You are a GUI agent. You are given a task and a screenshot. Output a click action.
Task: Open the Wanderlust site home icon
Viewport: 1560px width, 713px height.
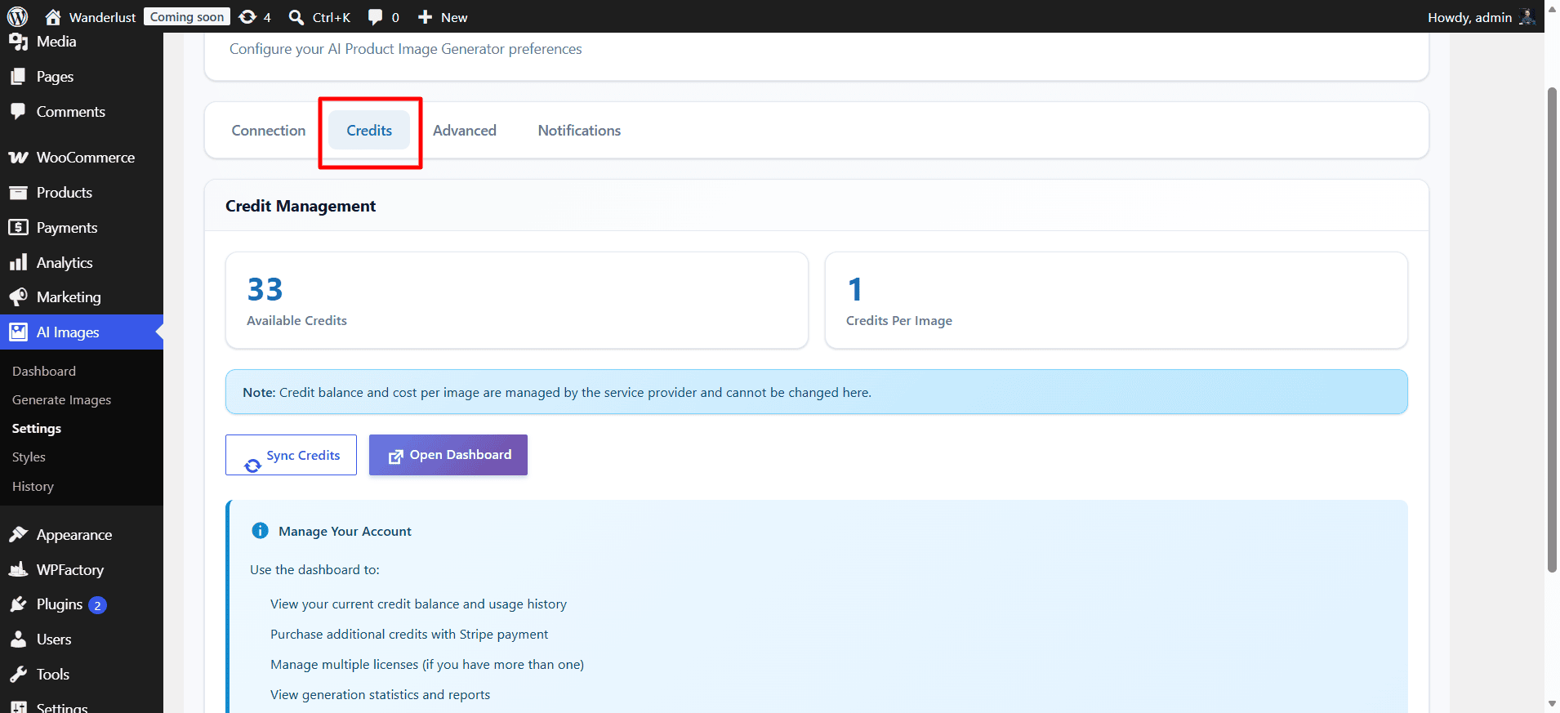pyautogui.click(x=53, y=16)
